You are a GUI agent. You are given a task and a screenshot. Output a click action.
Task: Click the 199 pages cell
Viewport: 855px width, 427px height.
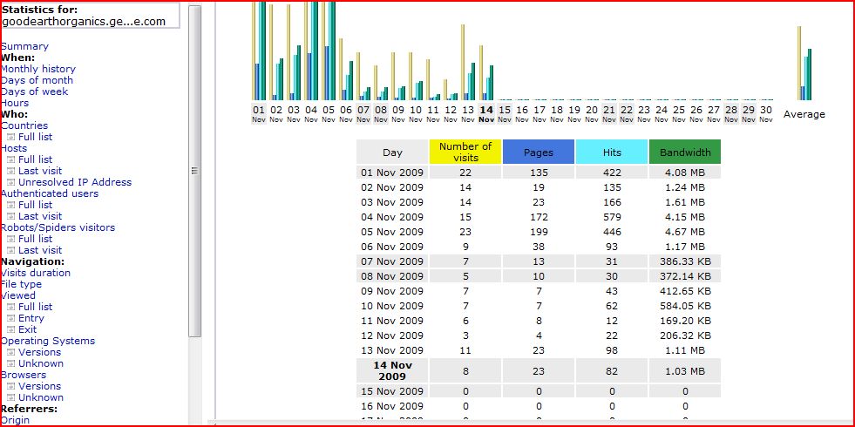[x=539, y=232]
